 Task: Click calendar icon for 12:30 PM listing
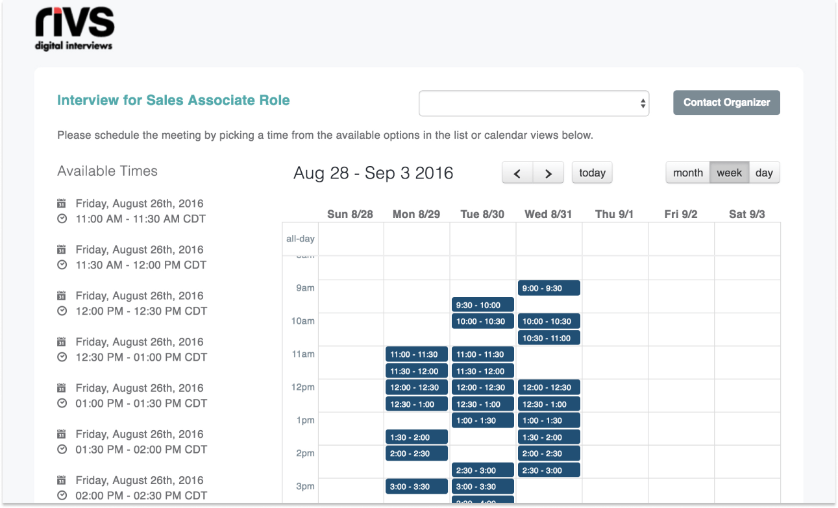coord(62,342)
